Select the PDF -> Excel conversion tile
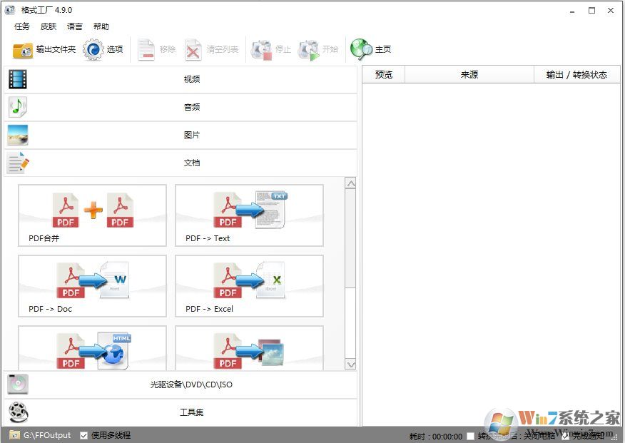 pyautogui.click(x=249, y=286)
